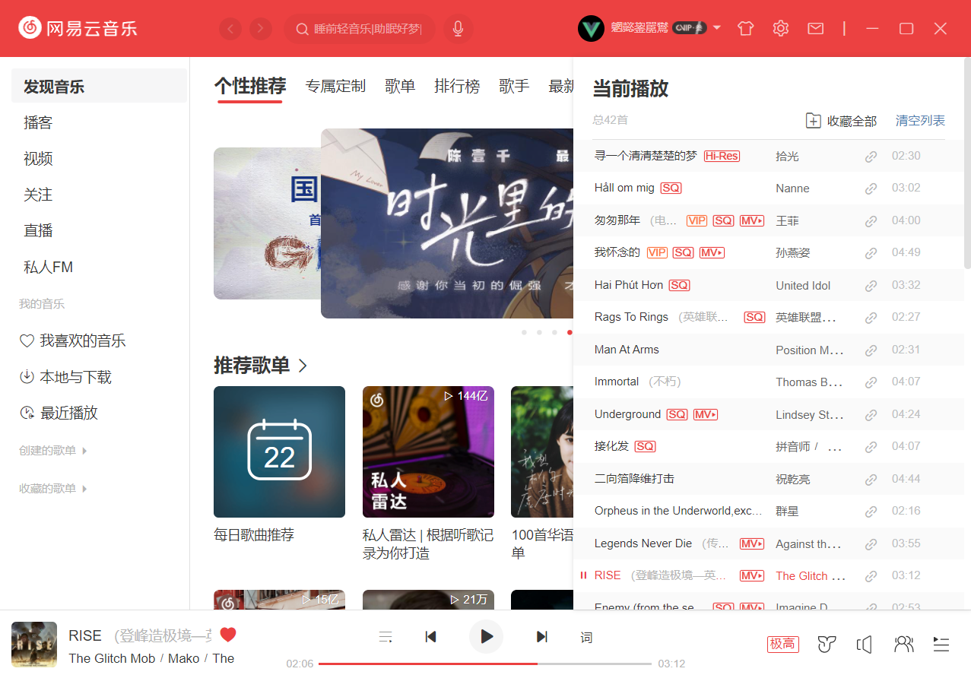Click the playback progress bar
This screenshot has height=678, width=971.
click(485, 664)
